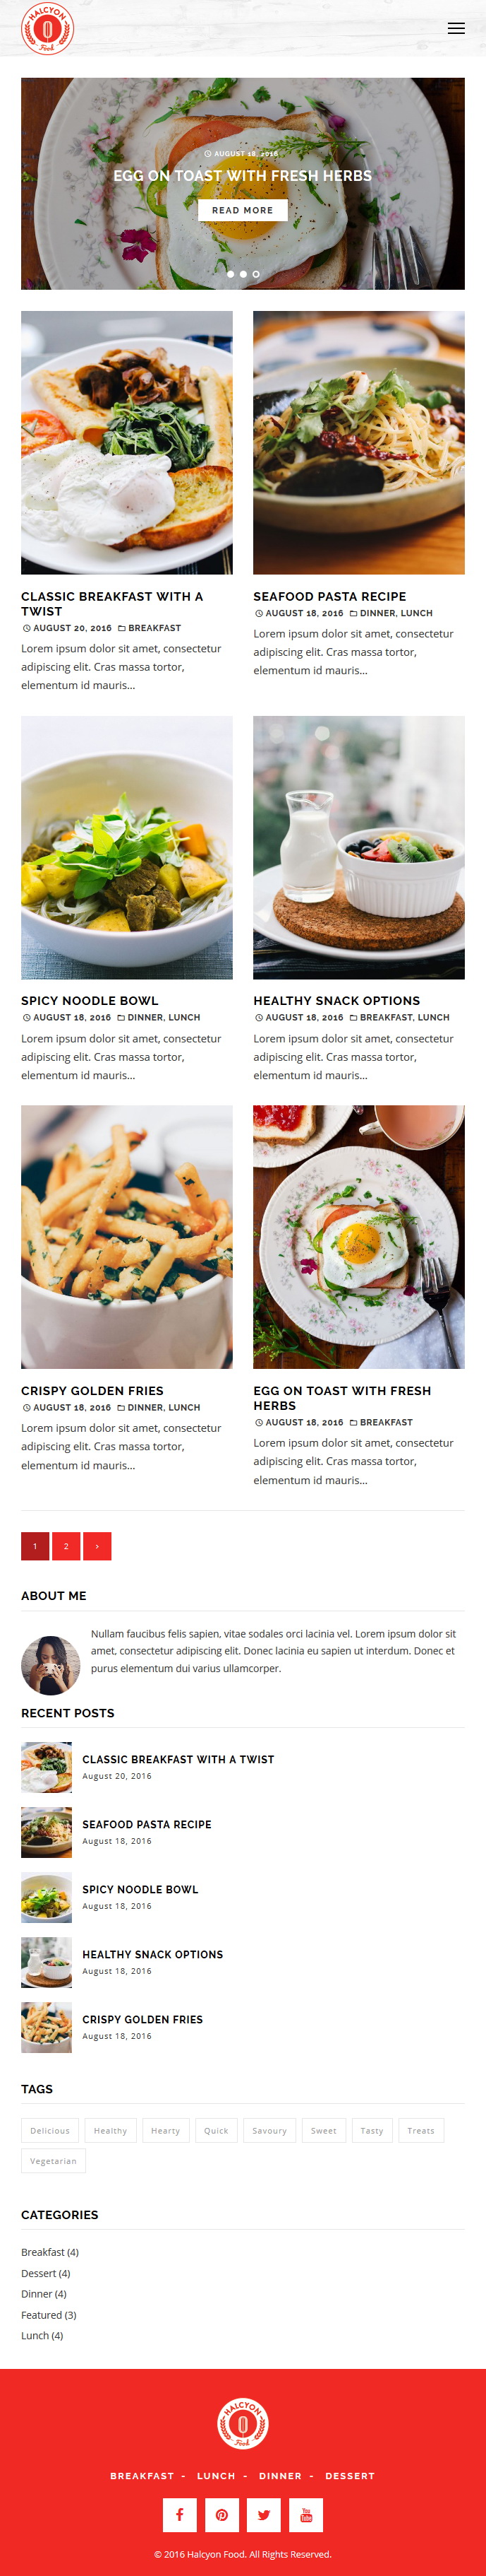Image resolution: width=486 pixels, height=2576 pixels.
Task: Go to the next page arrow
Action: 97,1546
